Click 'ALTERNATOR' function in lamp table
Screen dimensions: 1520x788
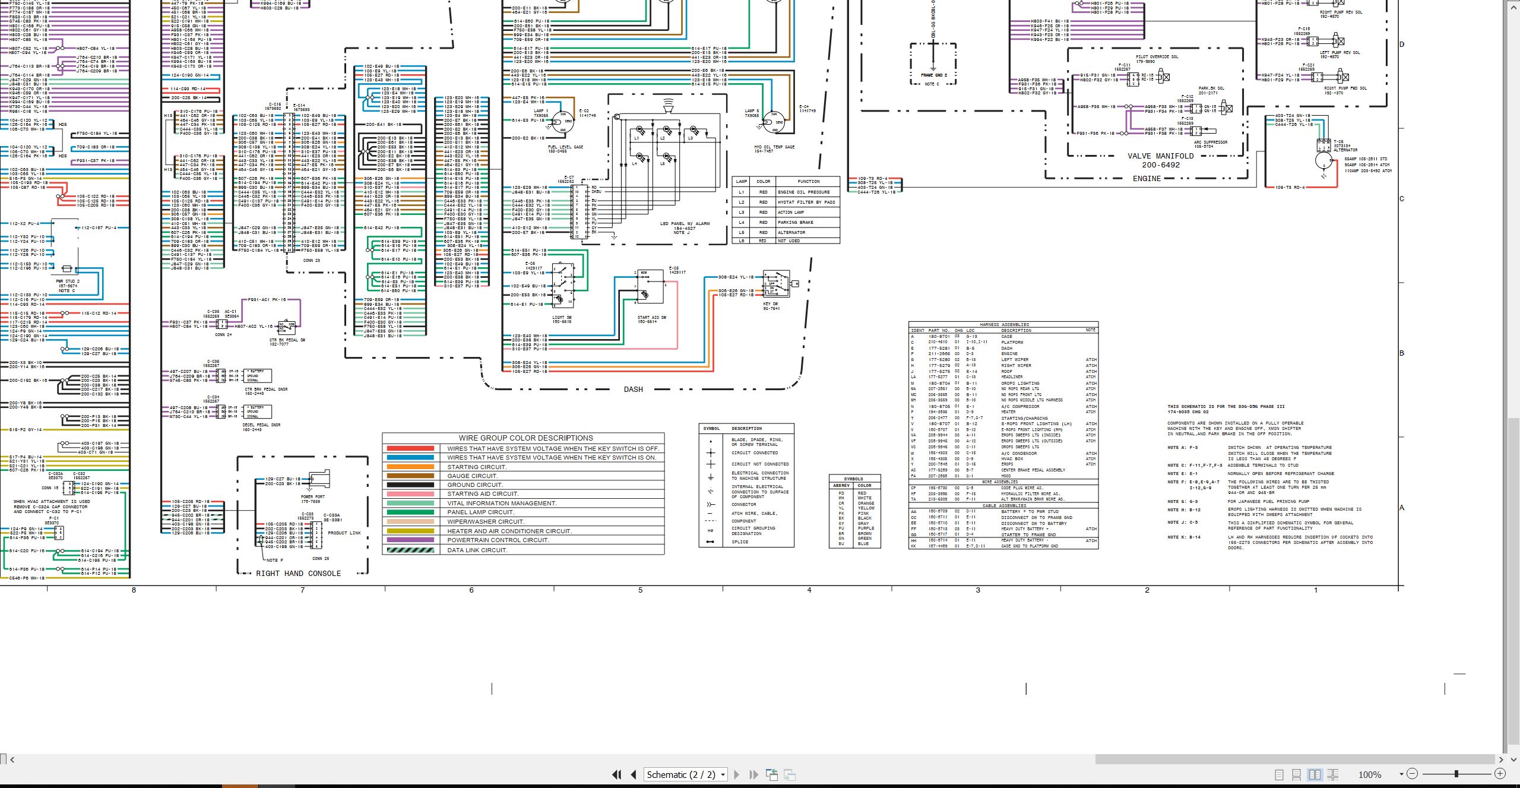[x=791, y=233]
